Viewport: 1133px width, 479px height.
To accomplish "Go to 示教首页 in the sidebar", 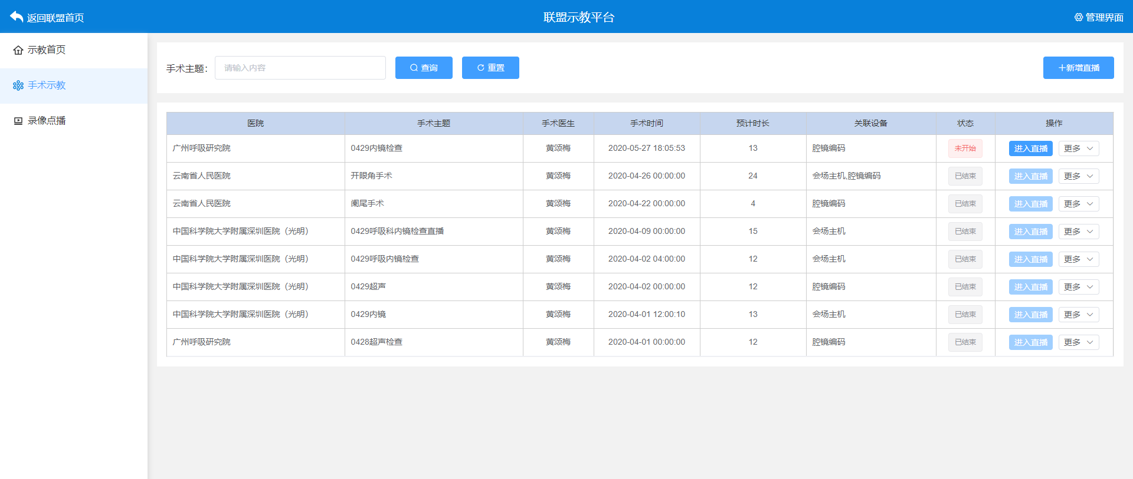I will click(x=47, y=50).
